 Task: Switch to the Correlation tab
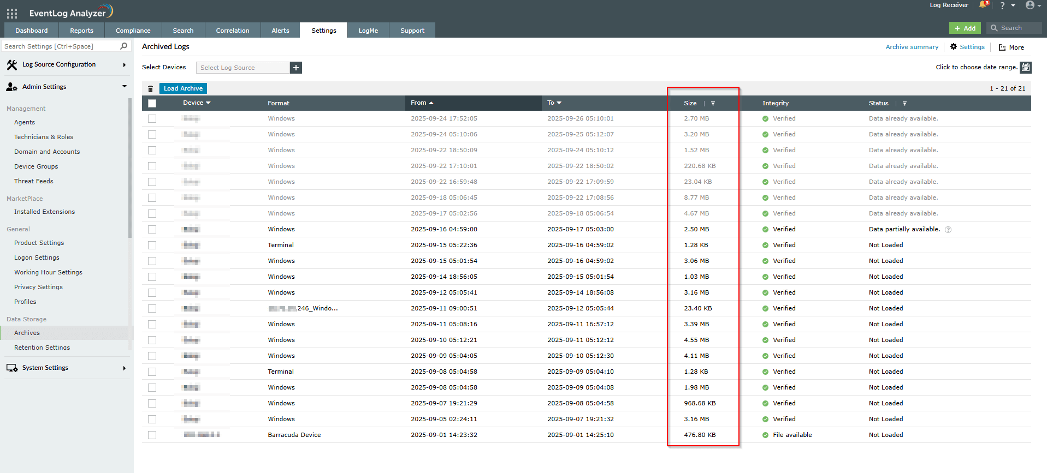click(232, 31)
